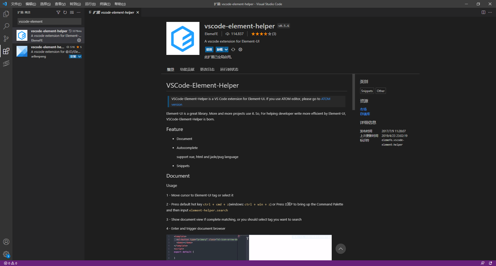This screenshot has height=266, width=496.
Task: Open the 市场 marketplace link
Action: click(363, 109)
